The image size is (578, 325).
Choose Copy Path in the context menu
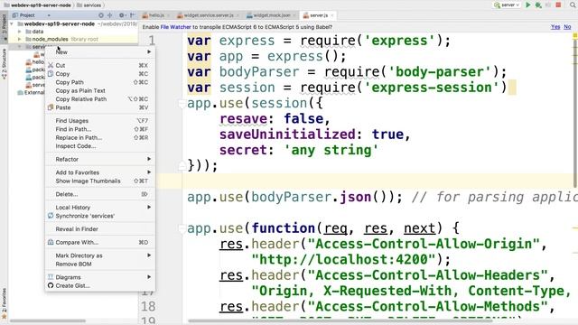click(x=99, y=82)
